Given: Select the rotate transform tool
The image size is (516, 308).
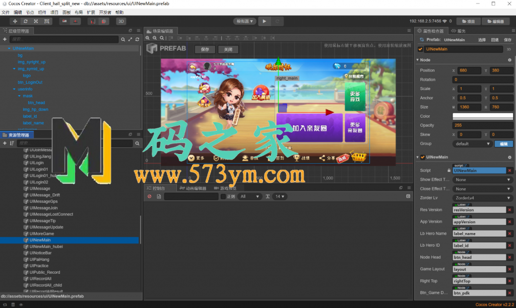Looking at the screenshot, I should [x=25, y=21].
